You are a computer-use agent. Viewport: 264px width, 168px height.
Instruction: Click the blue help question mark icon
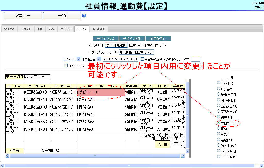(x=84, y=16)
